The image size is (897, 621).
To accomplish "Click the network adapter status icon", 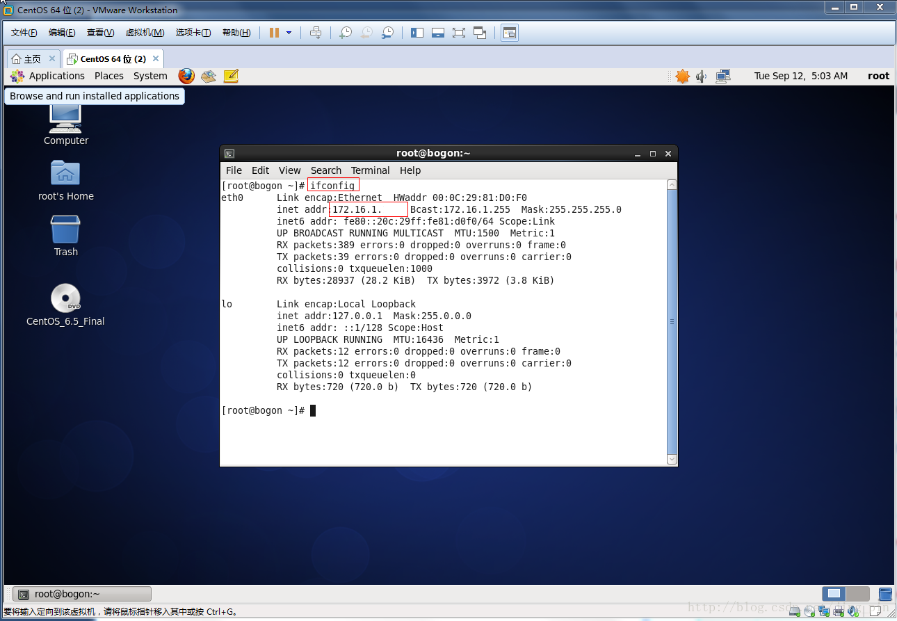I will tap(823, 611).
